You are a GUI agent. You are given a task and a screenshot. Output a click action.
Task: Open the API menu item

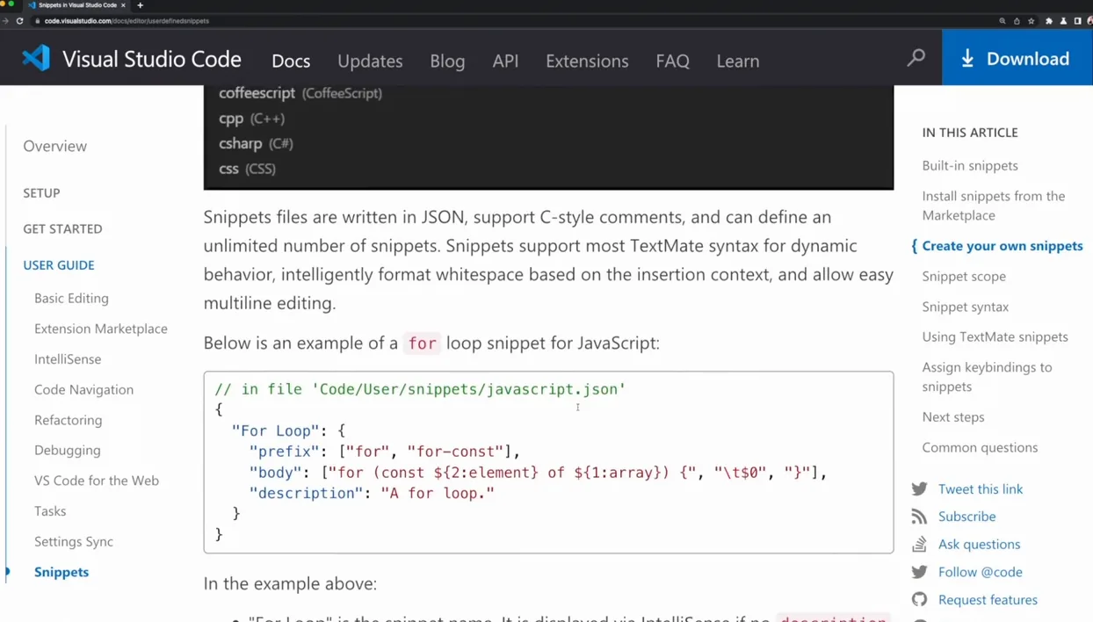pos(505,61)
